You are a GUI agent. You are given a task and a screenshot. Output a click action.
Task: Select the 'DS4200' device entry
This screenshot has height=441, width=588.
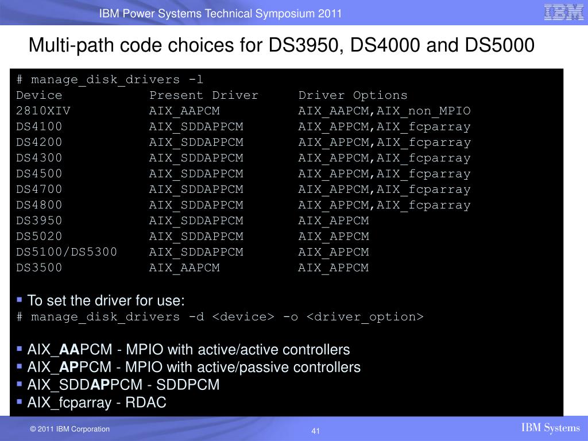point(39,142)
